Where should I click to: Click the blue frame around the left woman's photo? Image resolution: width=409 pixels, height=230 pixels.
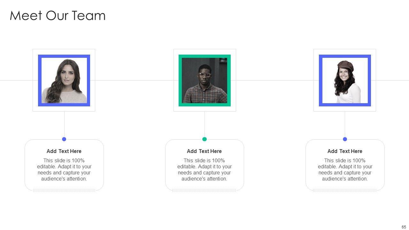[x=40, y=80]
